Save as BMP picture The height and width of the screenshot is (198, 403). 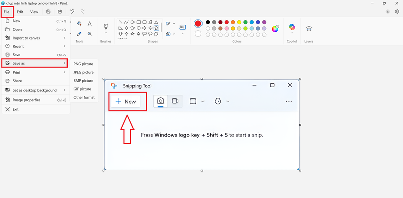pyautogui.click(x=83, y=81)
